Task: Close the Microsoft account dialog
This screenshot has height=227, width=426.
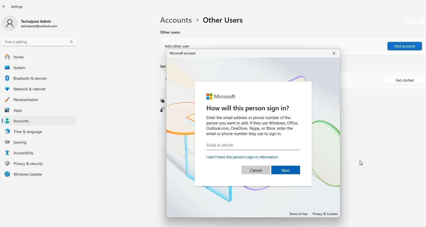Action: point(334,53)
